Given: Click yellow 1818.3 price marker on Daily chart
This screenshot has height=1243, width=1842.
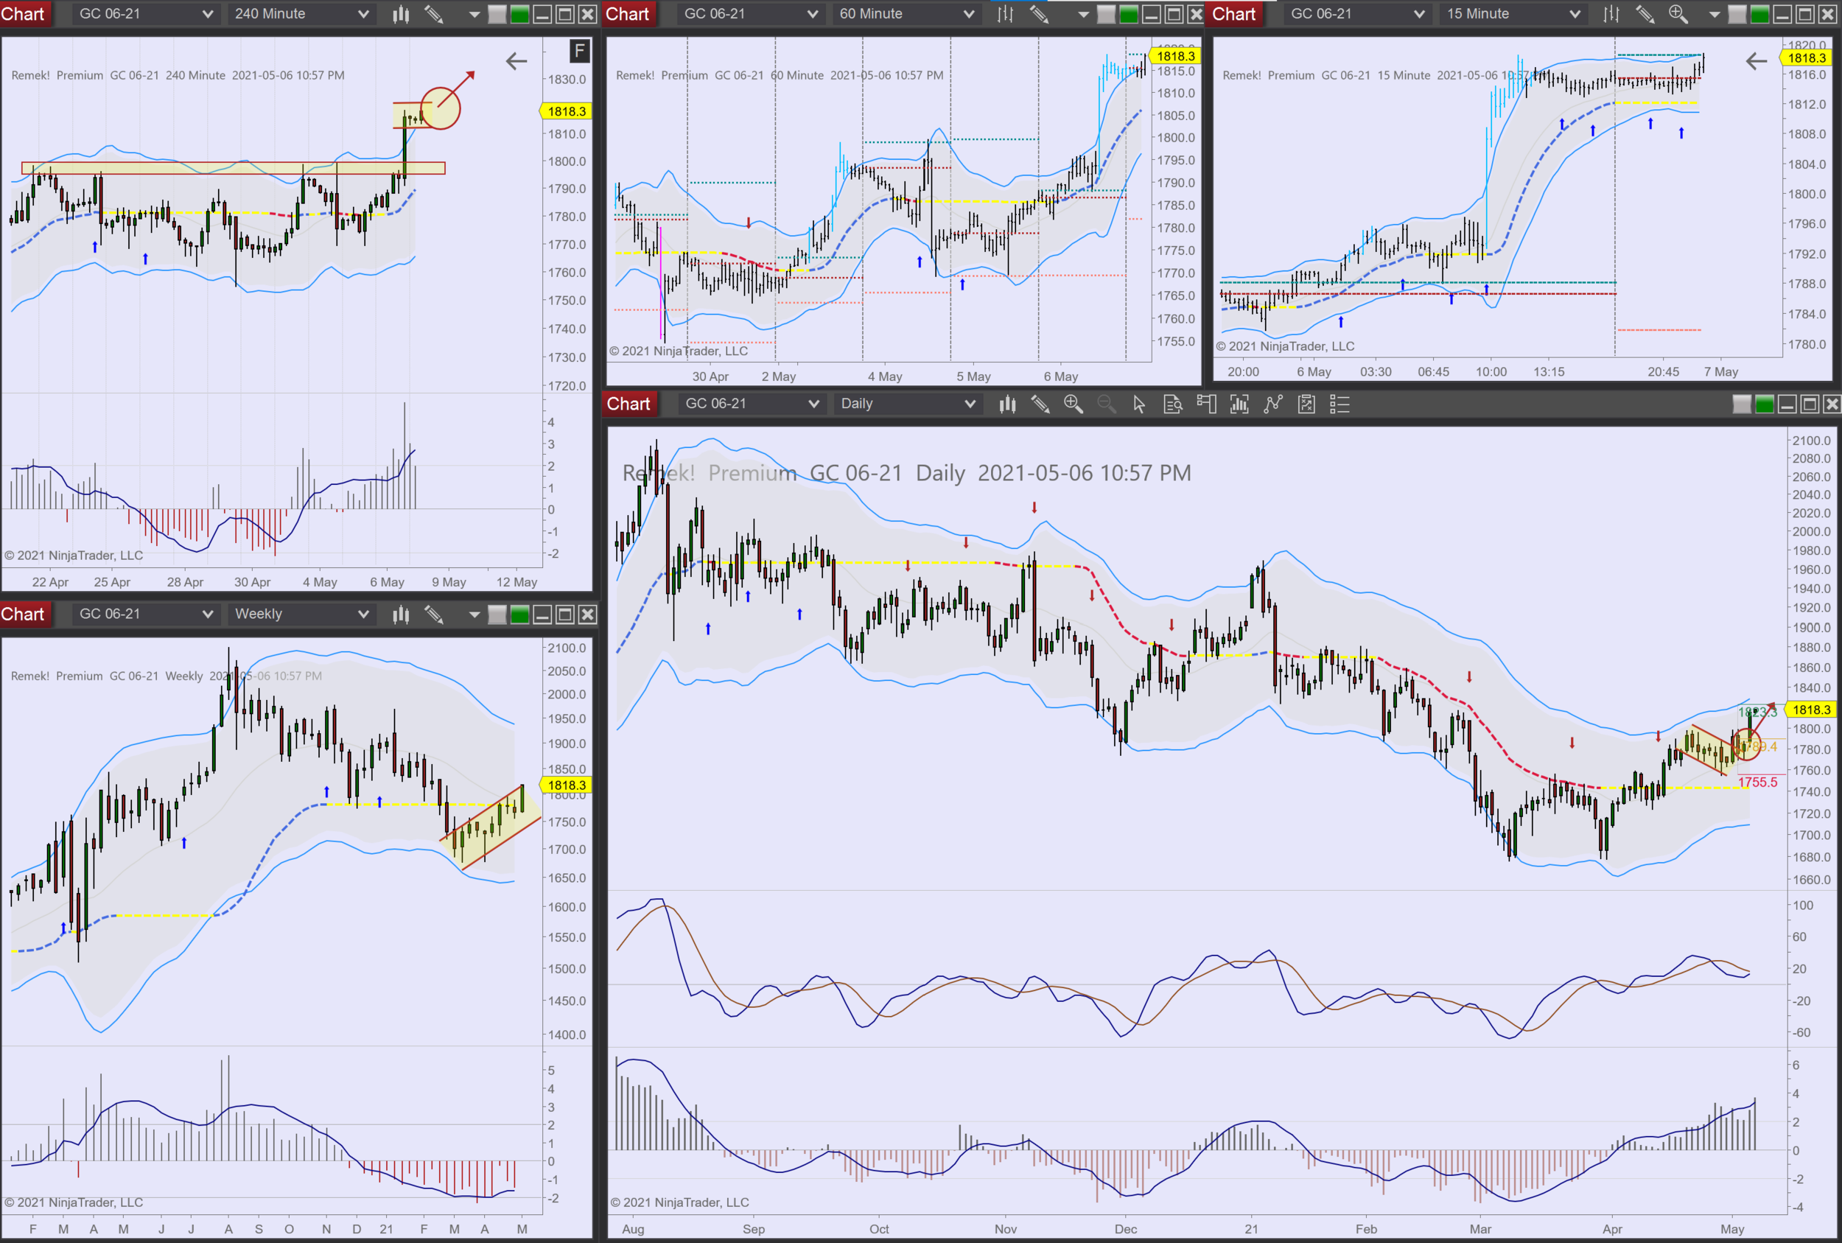Looking at the screenshot, I should tap(1811, 710).
